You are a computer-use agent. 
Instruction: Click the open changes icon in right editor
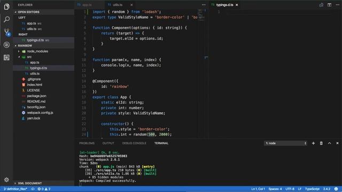click(x=321, y=5)
